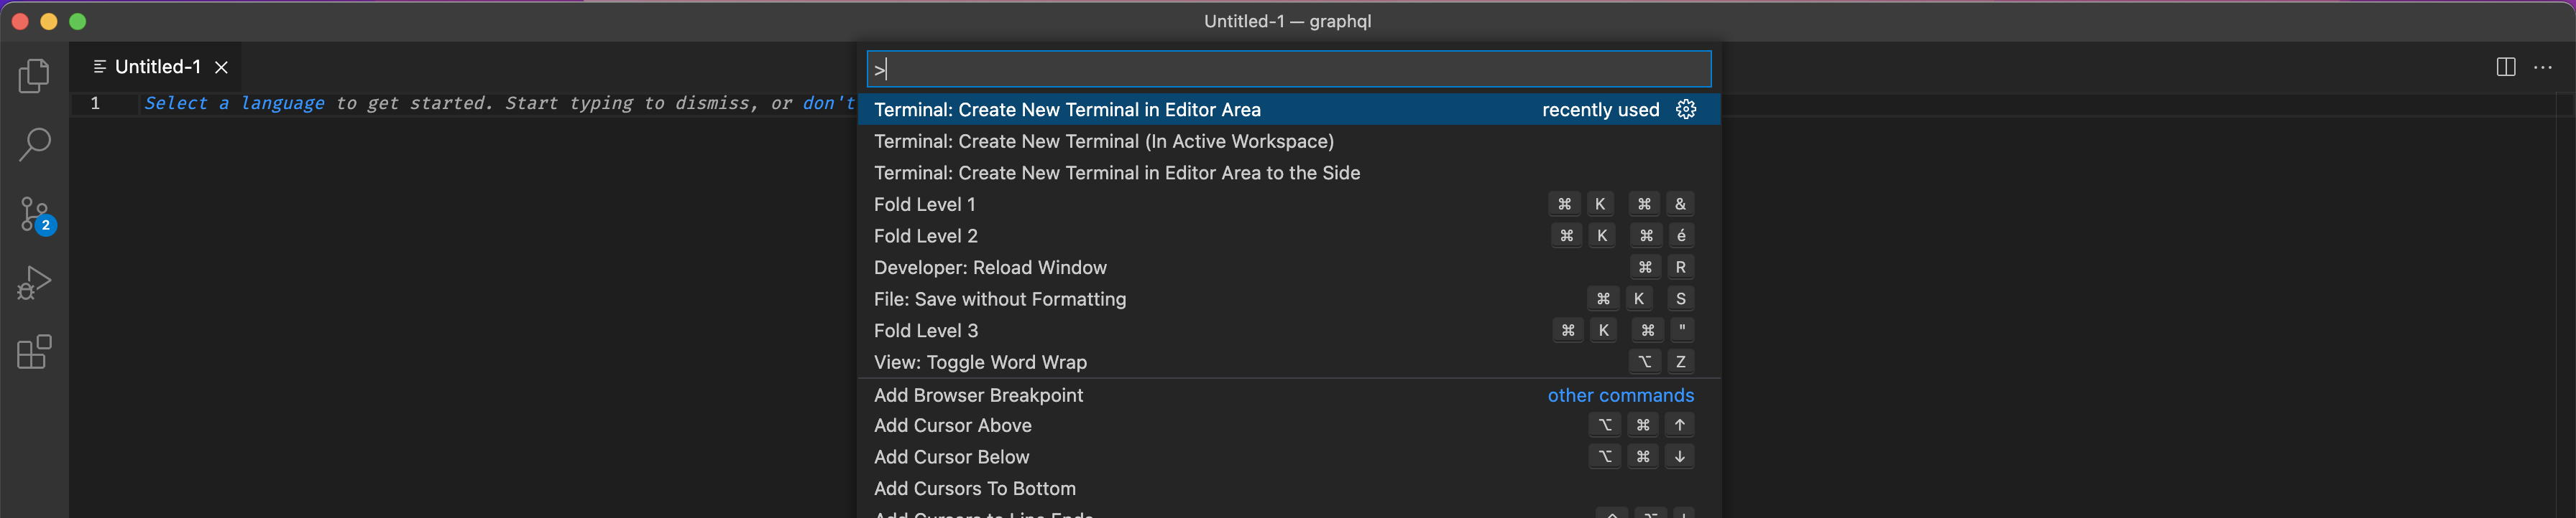Toggle View: Toggle Word Wrap command
The width and height of the screenshot is (2576, 518).
click(x=980, y=362)
